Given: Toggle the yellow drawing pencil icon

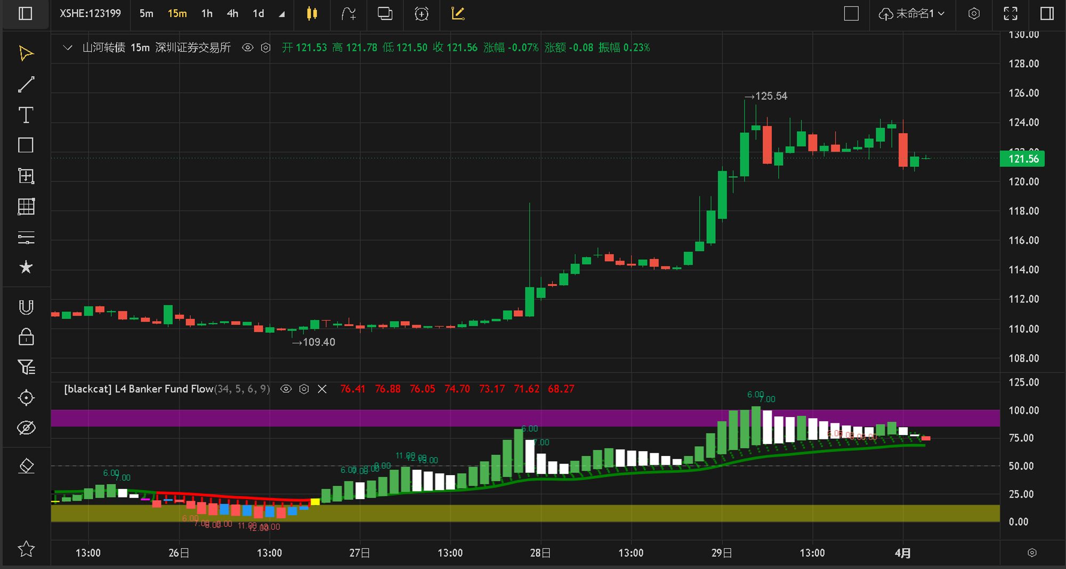Looking at the screenshot, I should click(x=458, y=13).
